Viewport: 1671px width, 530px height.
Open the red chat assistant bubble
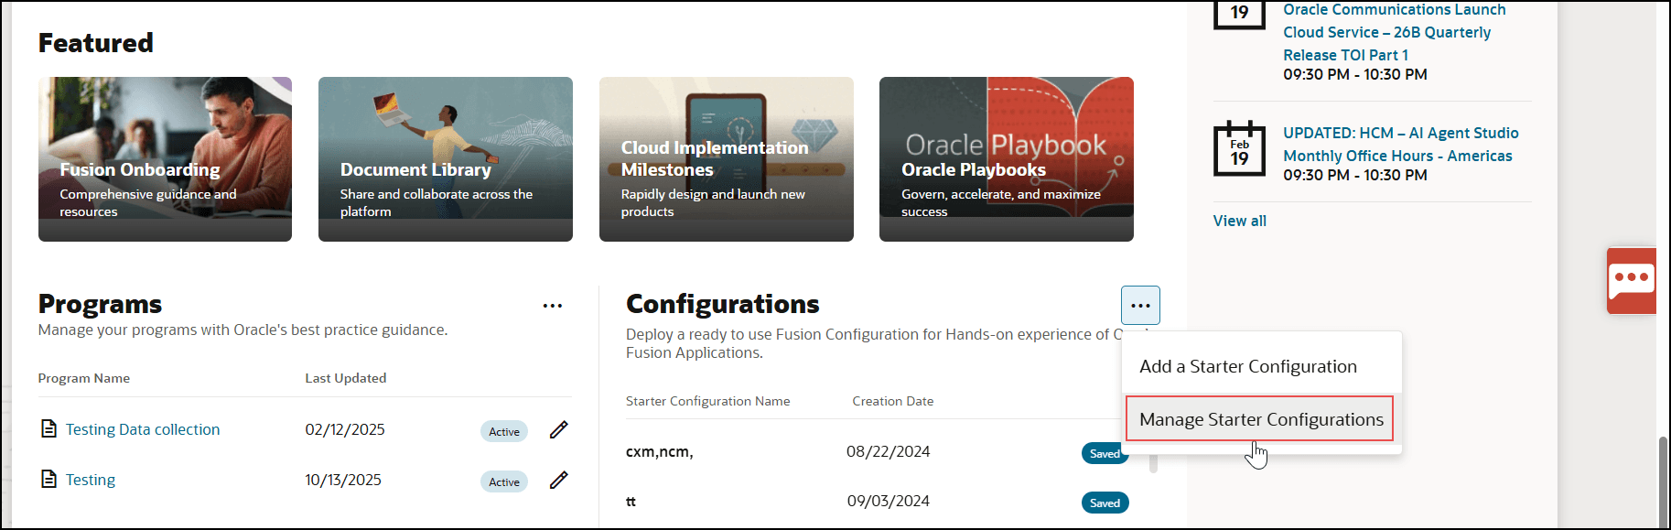1632,281
